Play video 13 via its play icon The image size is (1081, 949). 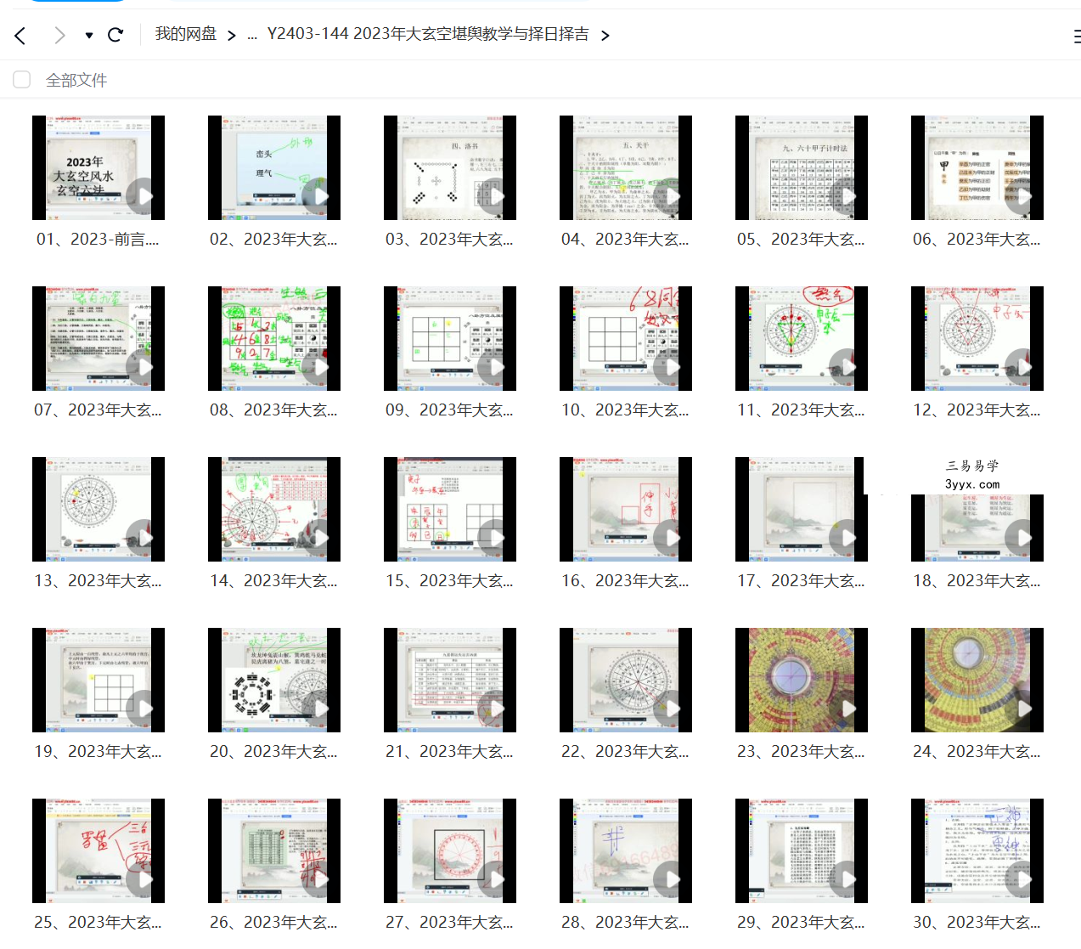click(144, 538)
